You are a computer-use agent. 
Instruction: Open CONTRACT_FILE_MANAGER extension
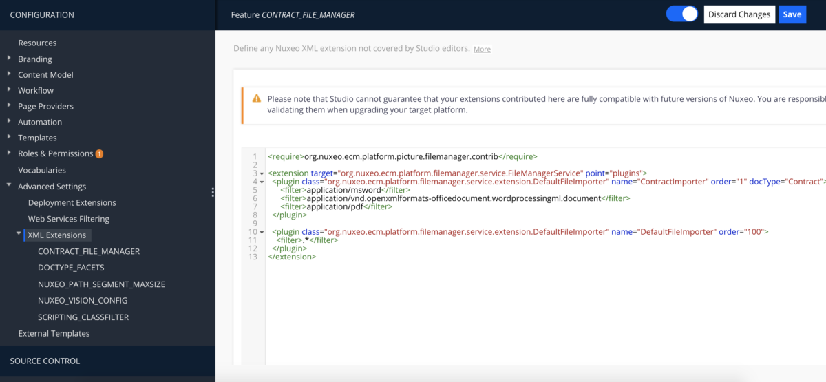click(x=89, y=251)
